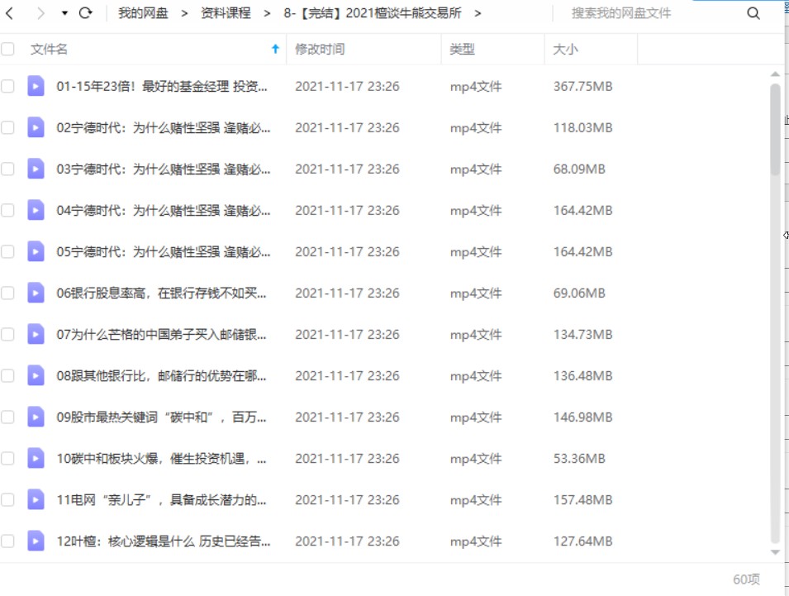
Task: Click scrollbar down arrow at bottom
Action: coord(775,551)
